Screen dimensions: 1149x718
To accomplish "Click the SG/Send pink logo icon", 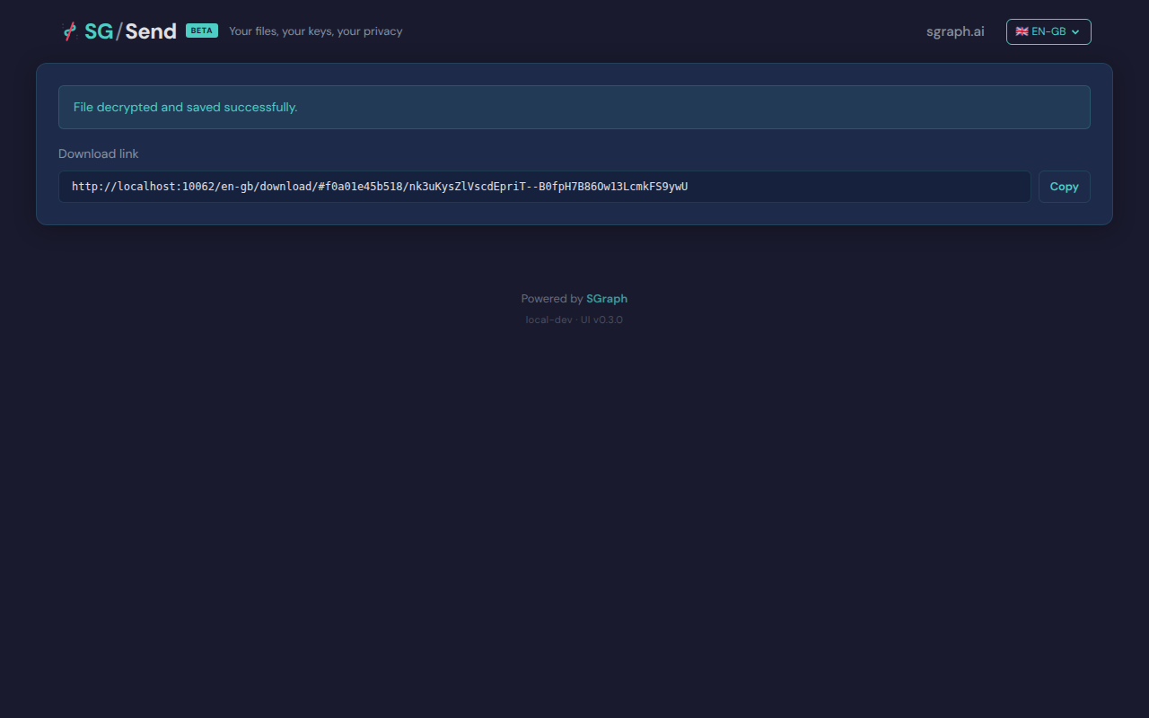I will point(70,31).
